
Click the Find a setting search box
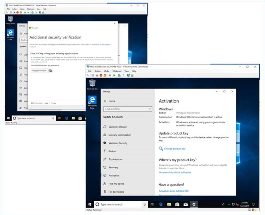[127, 109]
